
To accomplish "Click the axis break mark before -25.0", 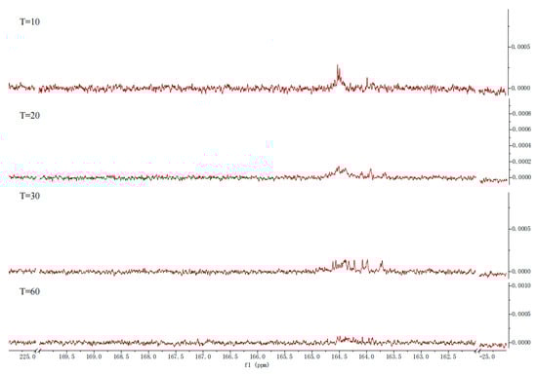I will point(477,351).
